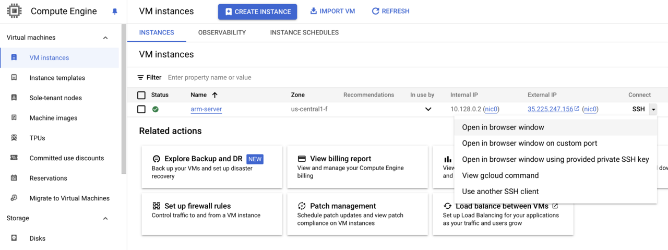Click the pin icon beside Compute Engine

click(x=115, y=11)
